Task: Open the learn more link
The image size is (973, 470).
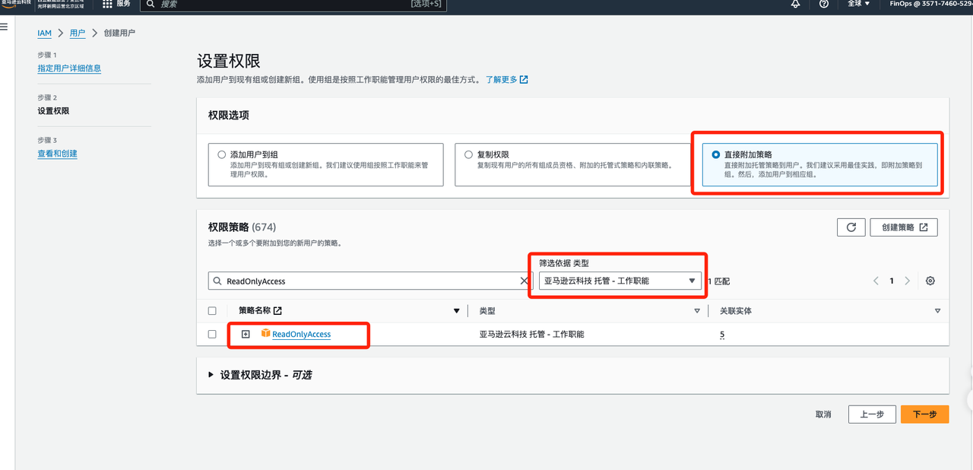Action: 507,79
